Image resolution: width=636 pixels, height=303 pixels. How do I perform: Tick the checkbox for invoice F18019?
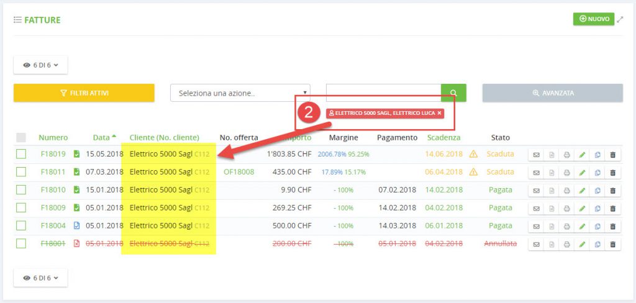pos(21,154)
